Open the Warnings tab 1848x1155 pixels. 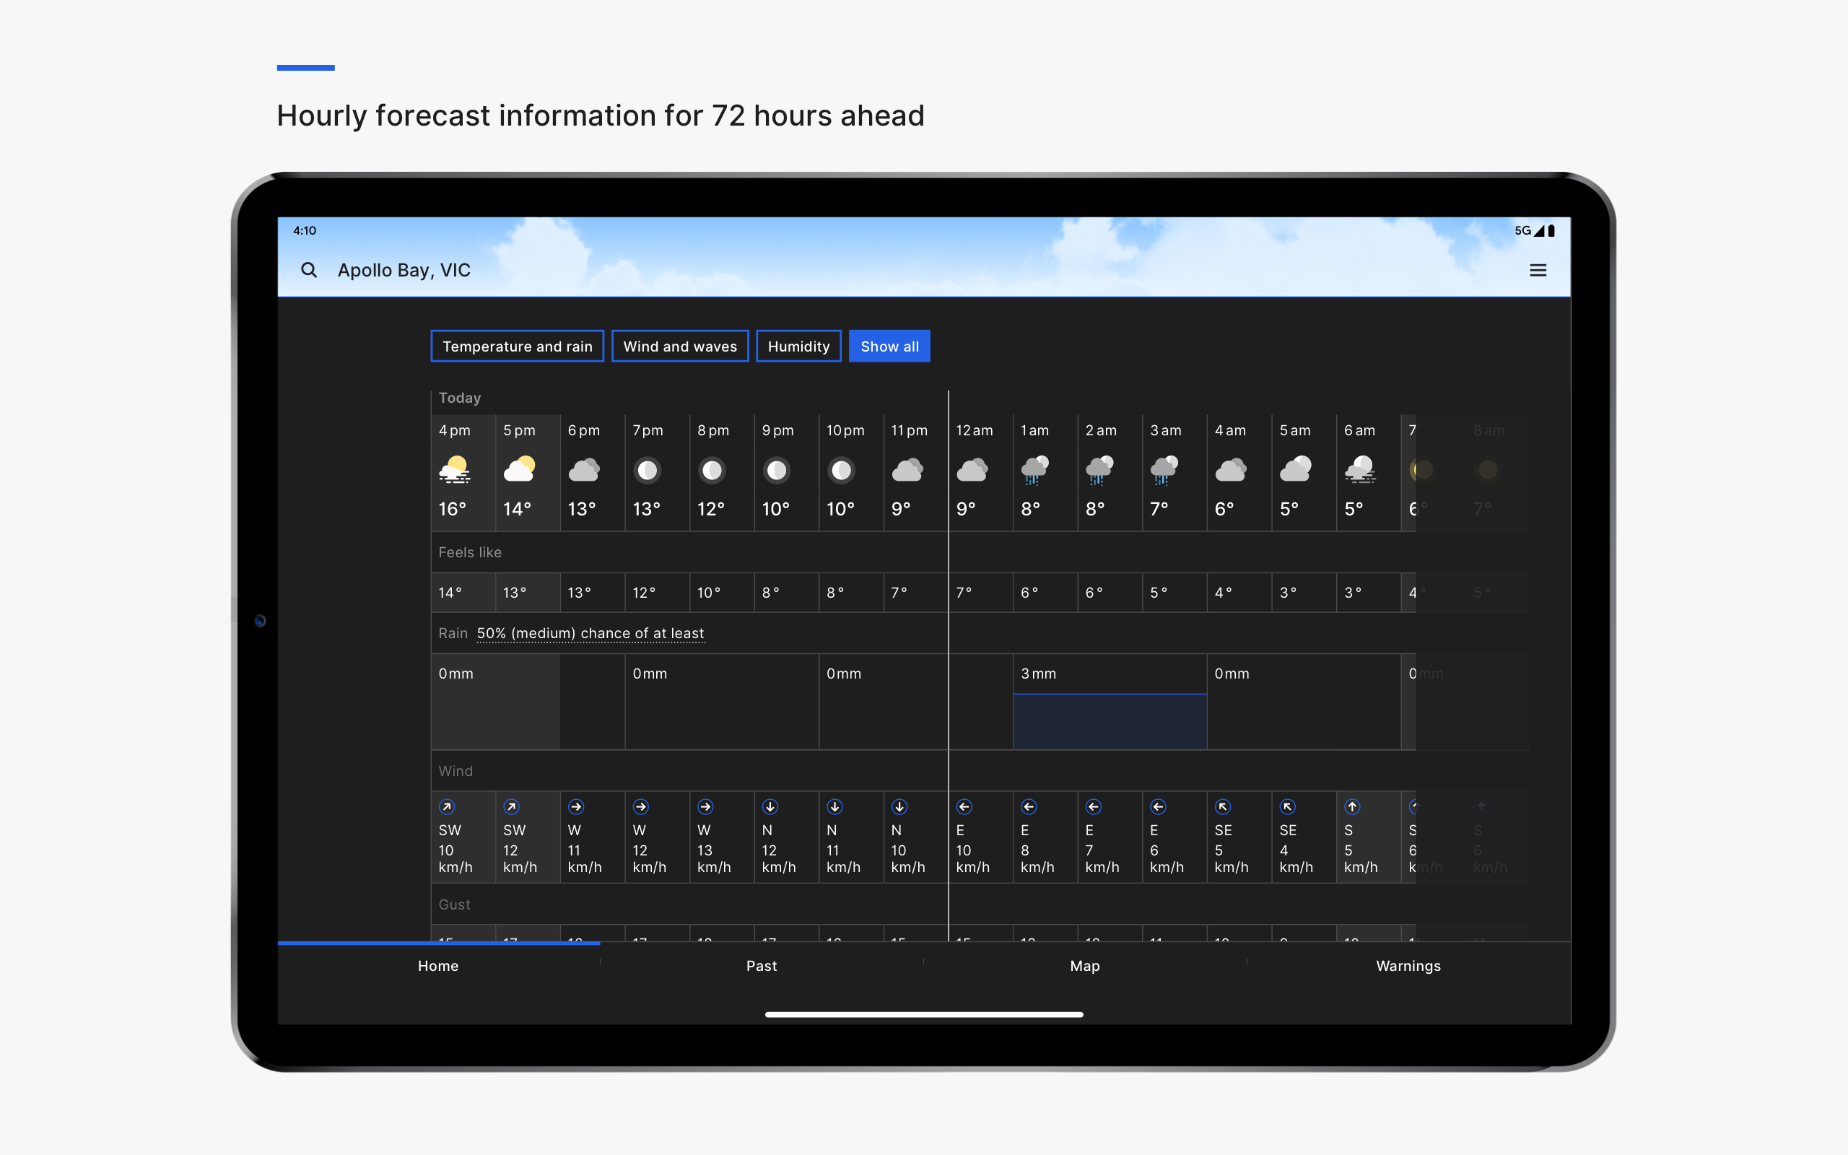point(1408,966)
